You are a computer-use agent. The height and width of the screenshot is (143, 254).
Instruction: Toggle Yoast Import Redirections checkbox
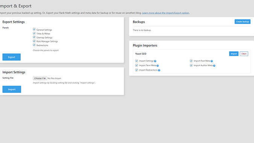coord(137,70)
